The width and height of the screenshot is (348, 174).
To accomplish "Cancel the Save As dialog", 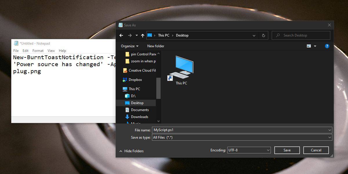I will [x=316, y=150].
